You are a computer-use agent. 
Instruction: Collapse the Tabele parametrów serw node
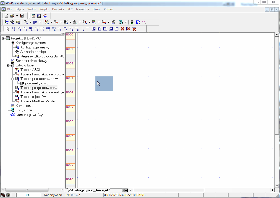coord(13,79)
